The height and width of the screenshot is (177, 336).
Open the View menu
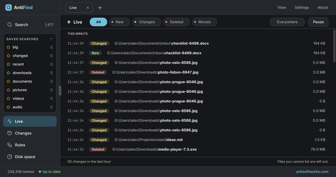[282, 8]
